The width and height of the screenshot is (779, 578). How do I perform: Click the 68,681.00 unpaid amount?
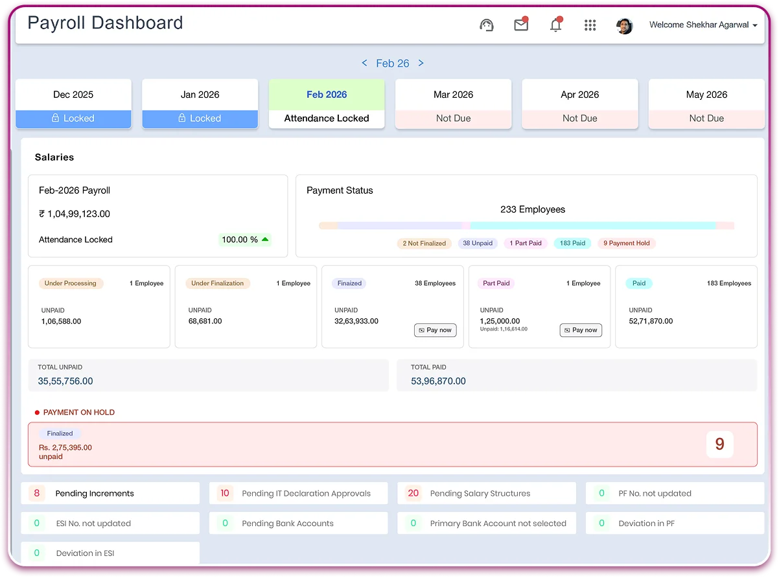tap(205, 321)
